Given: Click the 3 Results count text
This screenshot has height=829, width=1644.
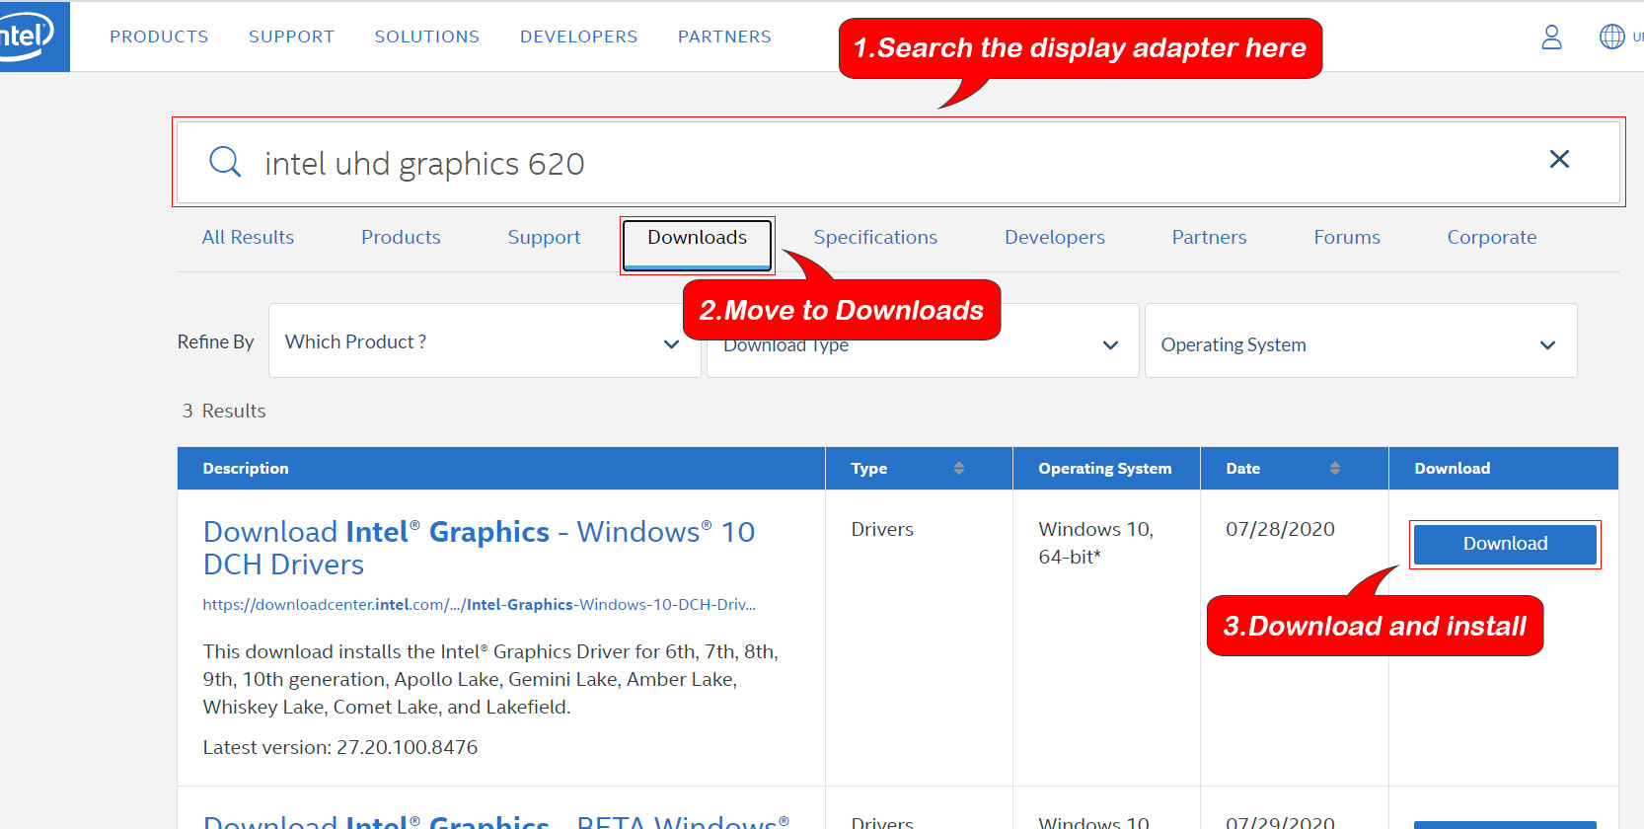Looking at the screenshot, I should [224, 411].
